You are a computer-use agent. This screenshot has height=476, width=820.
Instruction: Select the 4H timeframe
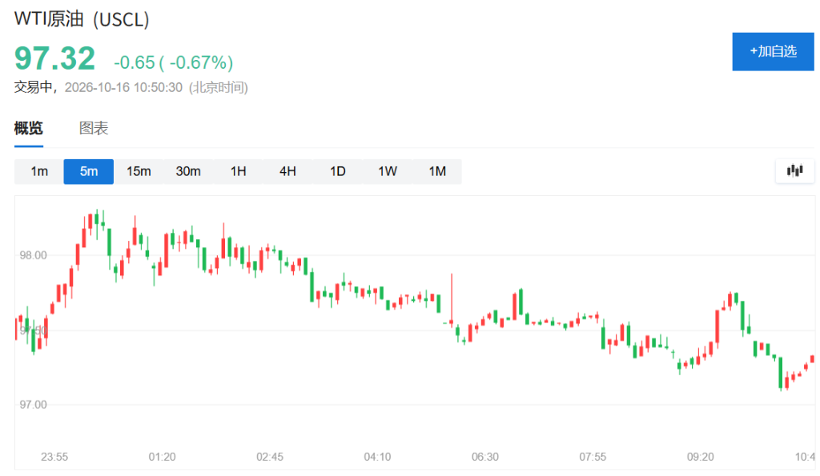point(287,171)
